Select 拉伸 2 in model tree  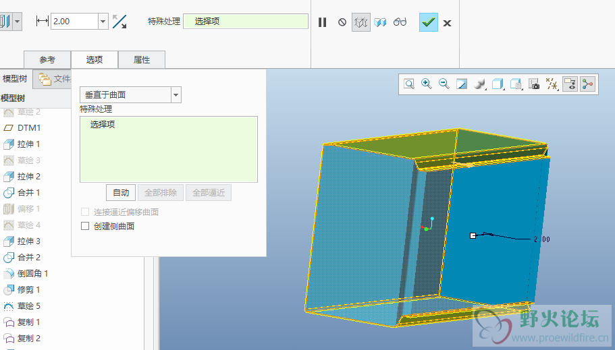[22, 177]
